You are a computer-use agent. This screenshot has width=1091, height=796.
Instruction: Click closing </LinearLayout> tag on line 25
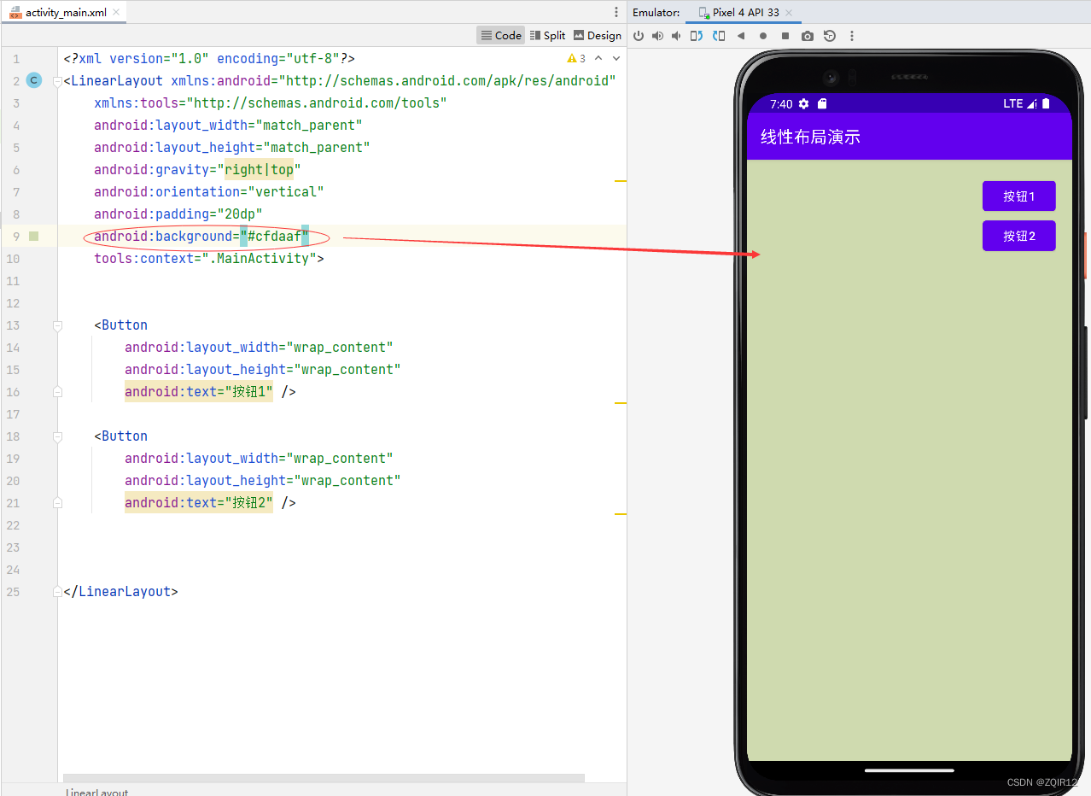pyautogui.click(x=120, y=591)
